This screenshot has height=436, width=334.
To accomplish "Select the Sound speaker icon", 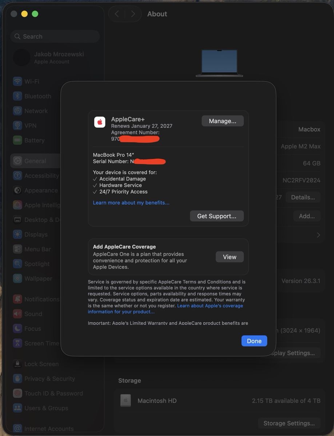I will click(17, 314).
